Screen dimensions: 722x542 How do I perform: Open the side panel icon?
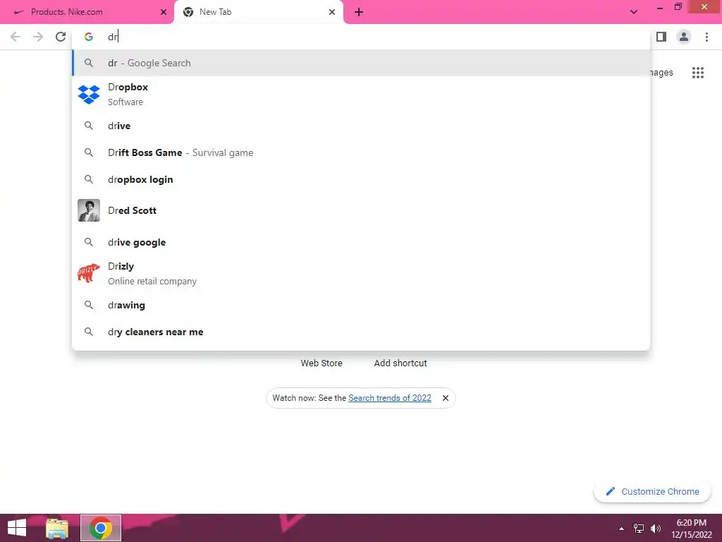point(661,37)
